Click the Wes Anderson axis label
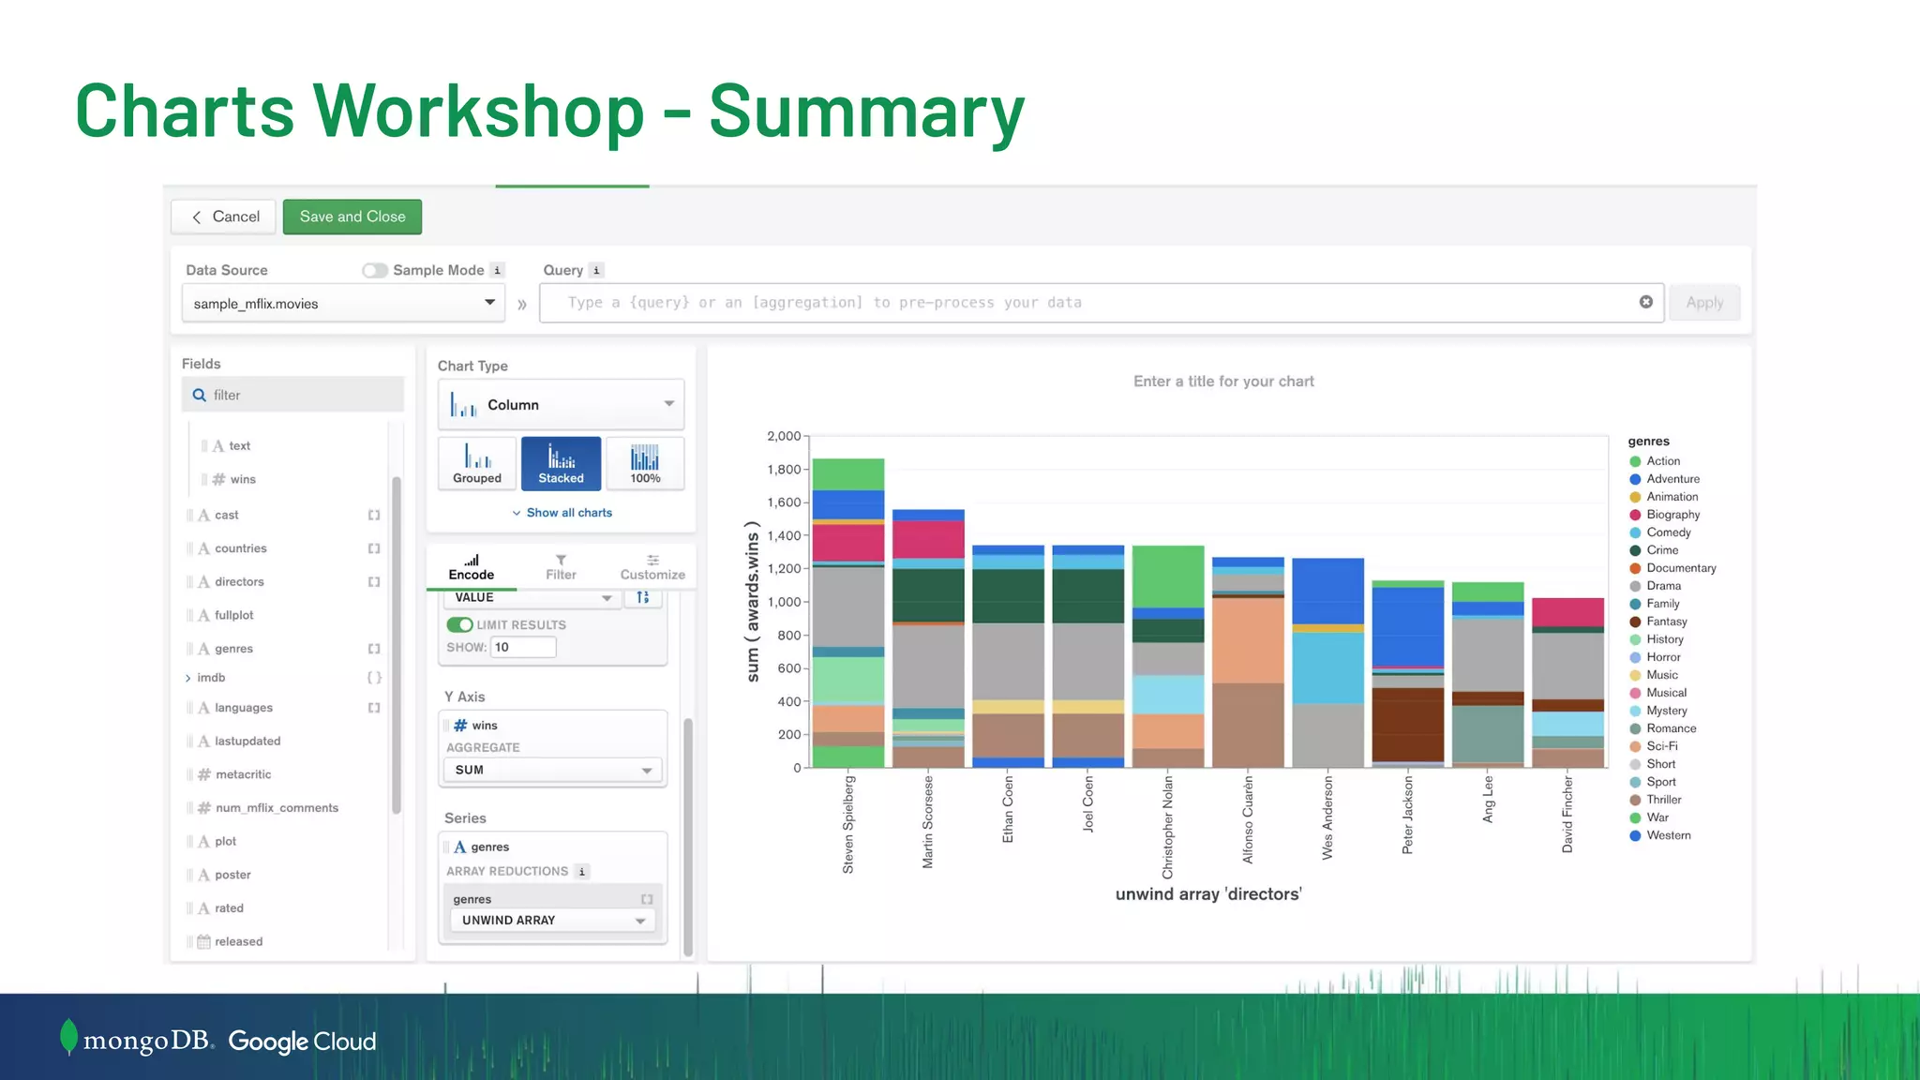Screen dimensions: 1920x1080 (1327, 817)
